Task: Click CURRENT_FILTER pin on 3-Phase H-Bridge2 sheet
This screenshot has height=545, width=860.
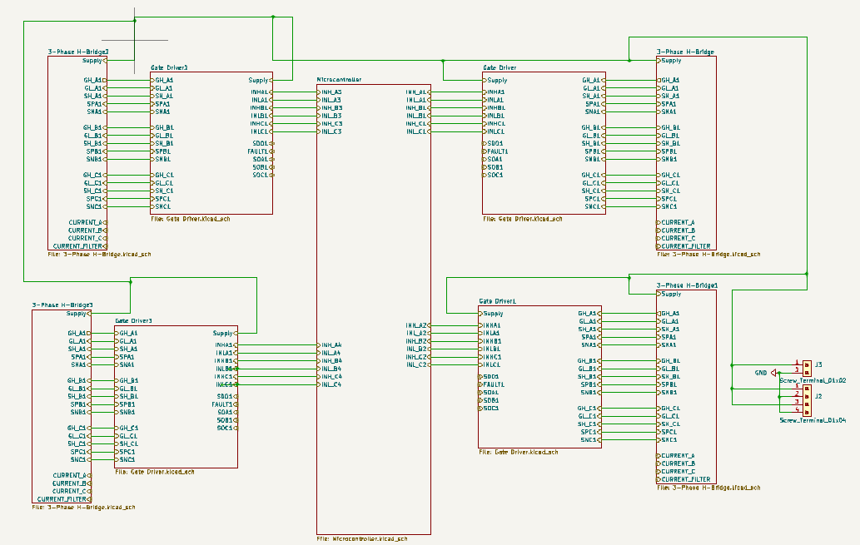Action: 80,246
